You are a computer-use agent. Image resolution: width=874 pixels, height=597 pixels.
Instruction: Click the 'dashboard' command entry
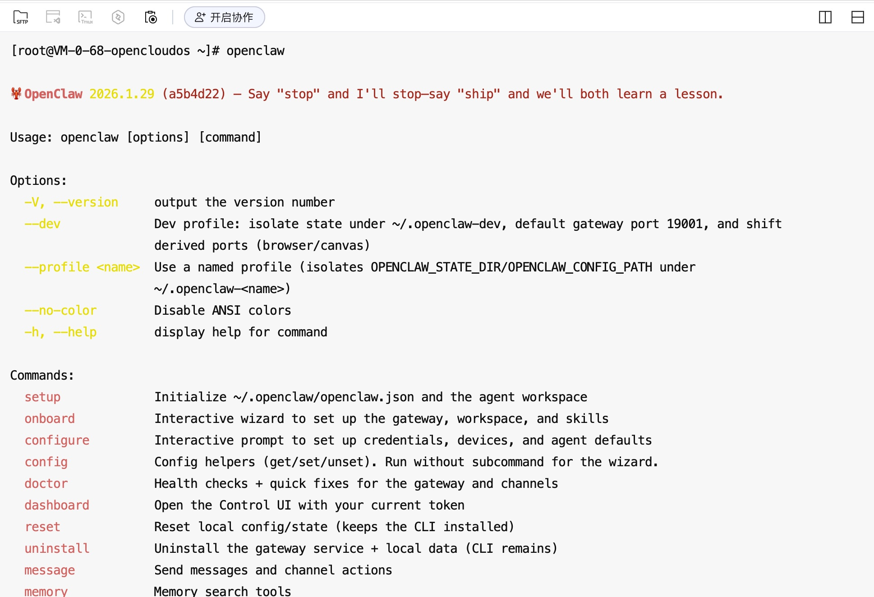click(x=57, y=505)
